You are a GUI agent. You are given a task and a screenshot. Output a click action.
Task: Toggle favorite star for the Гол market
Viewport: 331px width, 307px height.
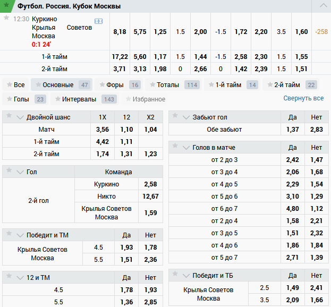coord(10,172)
